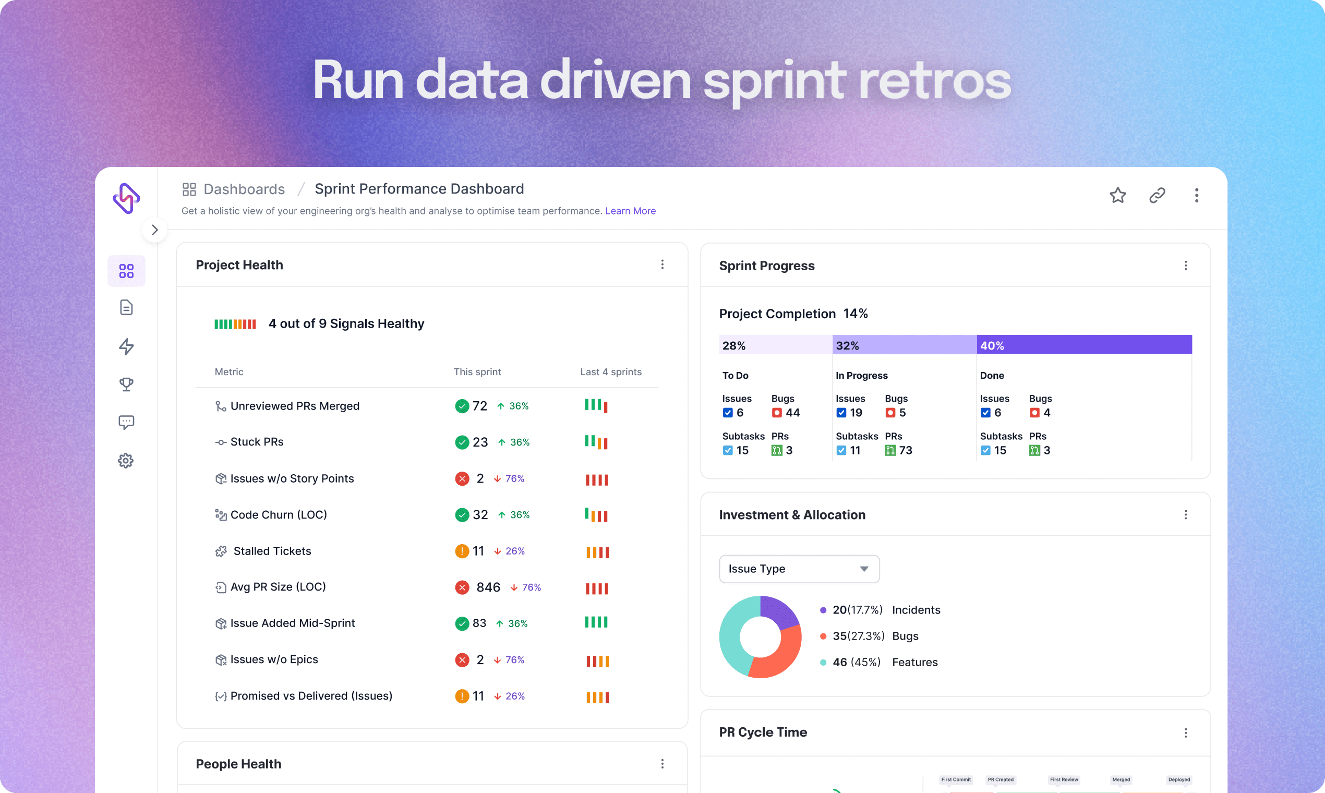Click the First Review stage label
Image resolution: width=1325 pixels, height=793 pixels.
click(x=1064, y=779)
